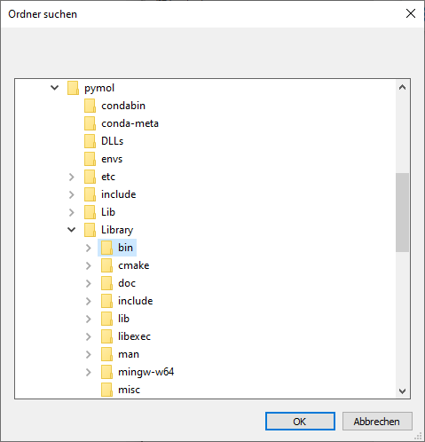This screenshot has height=442, width=425.
Task: Click the misc folder icon
Action: tap(106, 390)
